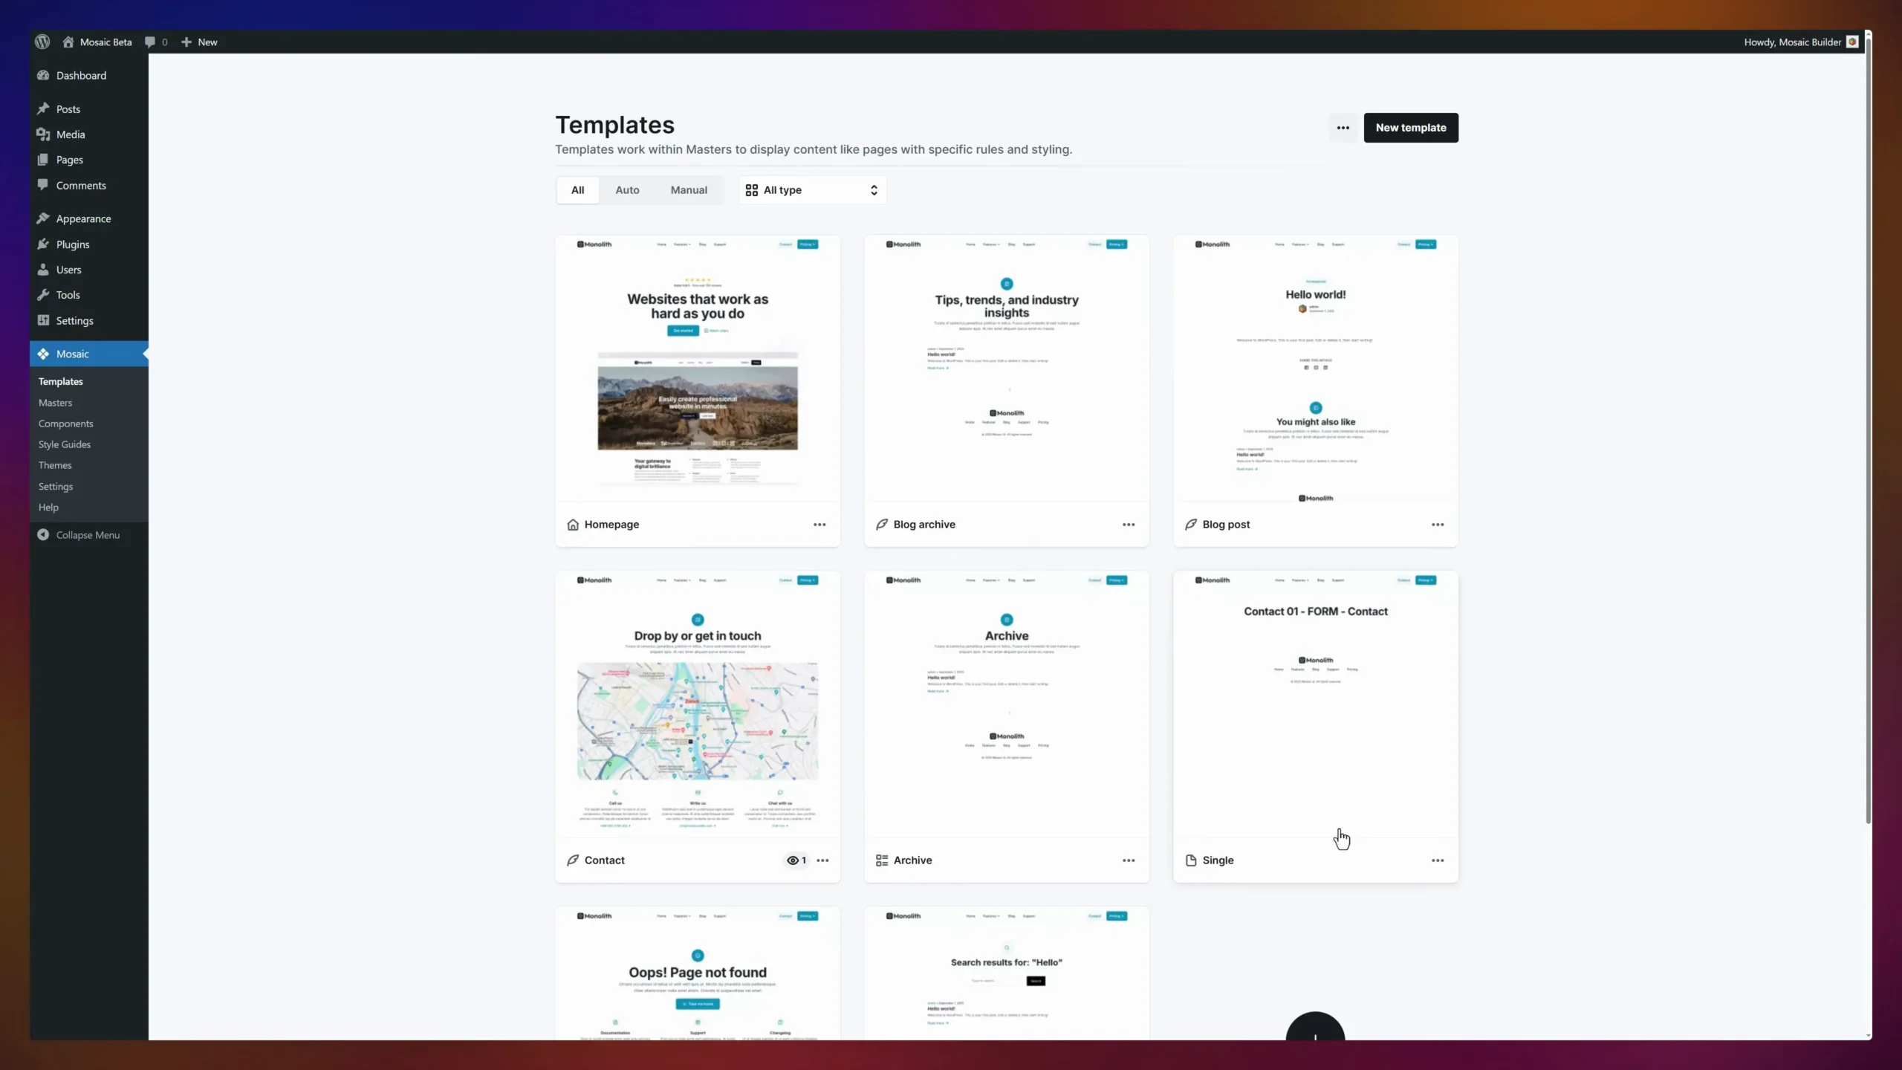Open the Templates submenu item
The height and width of the screenshot is (1070, 1902).
(x=61, y=381)
